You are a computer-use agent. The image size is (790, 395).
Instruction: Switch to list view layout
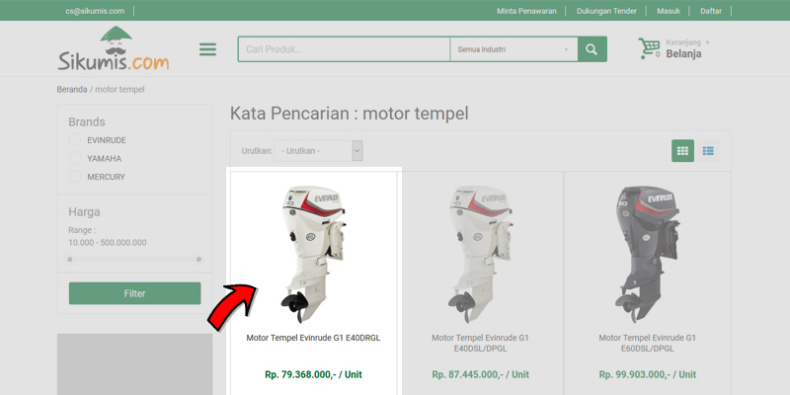click(x=708, y=151)
